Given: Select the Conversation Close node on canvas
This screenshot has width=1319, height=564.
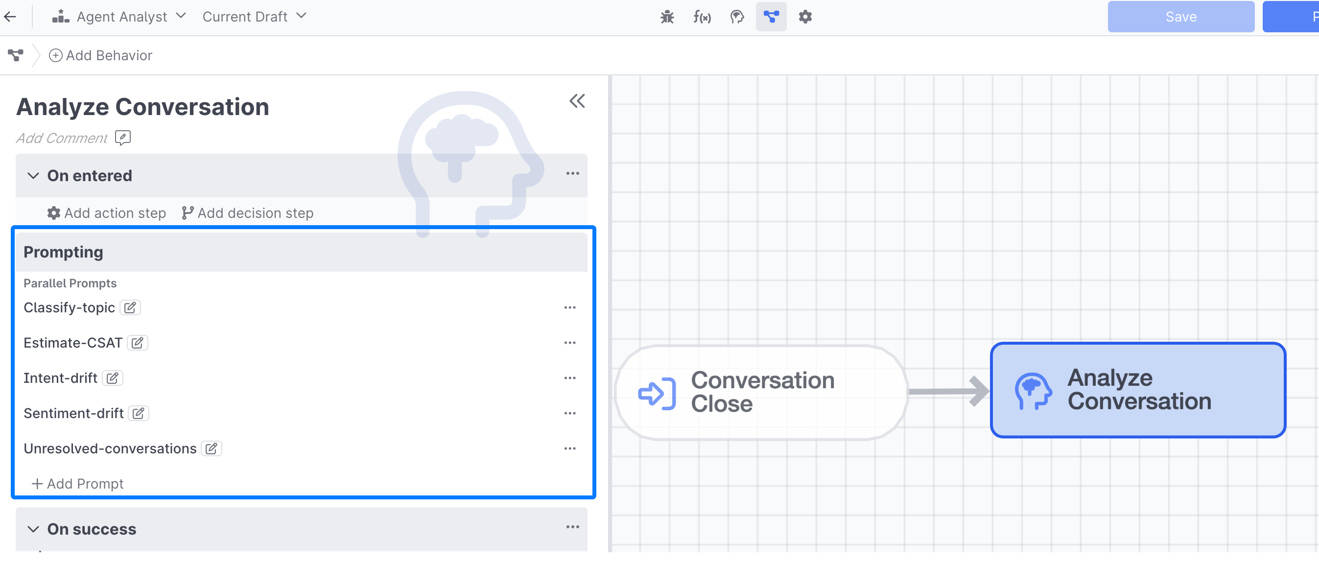Looking at the screenshot, I should tap(761, 392).
